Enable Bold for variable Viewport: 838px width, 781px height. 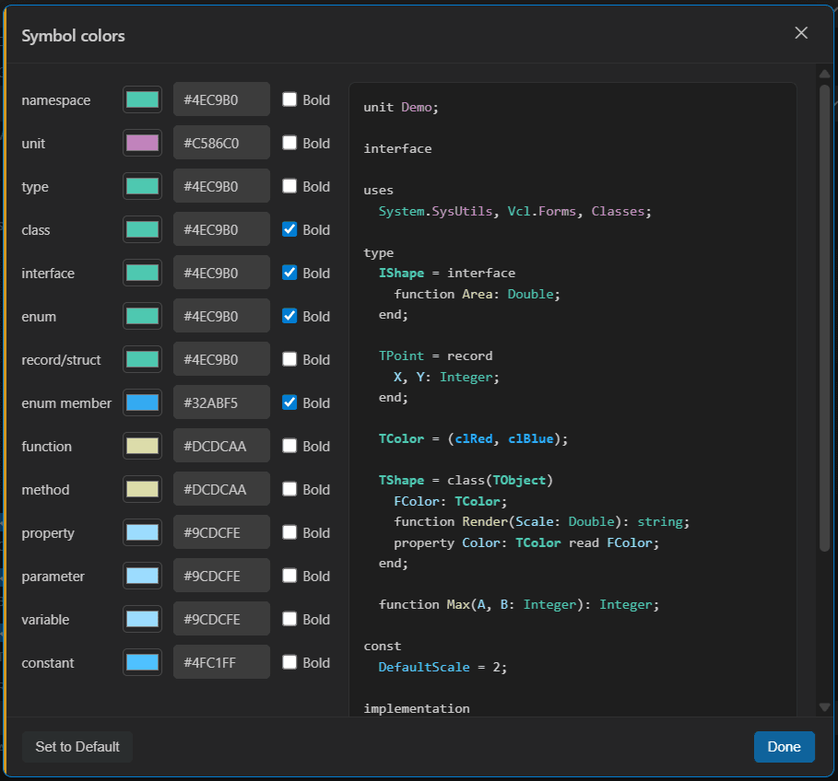[x=289, y=618]
